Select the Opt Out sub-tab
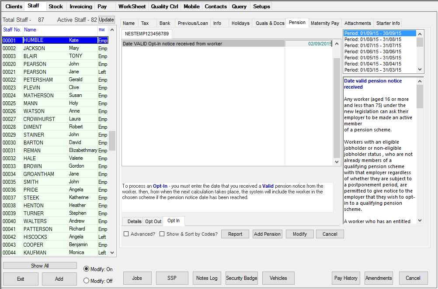438x289 pixels. coord(153,221)
